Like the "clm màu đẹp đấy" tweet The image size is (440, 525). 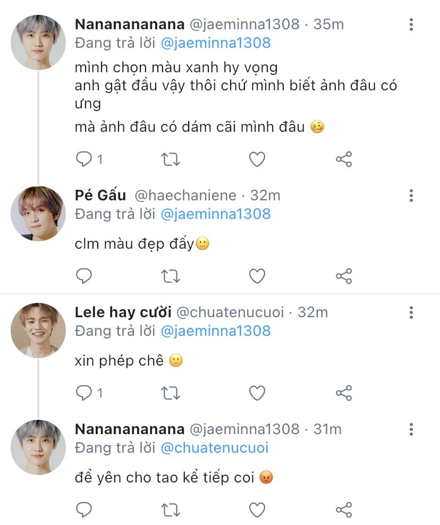[x=257, y=276]
